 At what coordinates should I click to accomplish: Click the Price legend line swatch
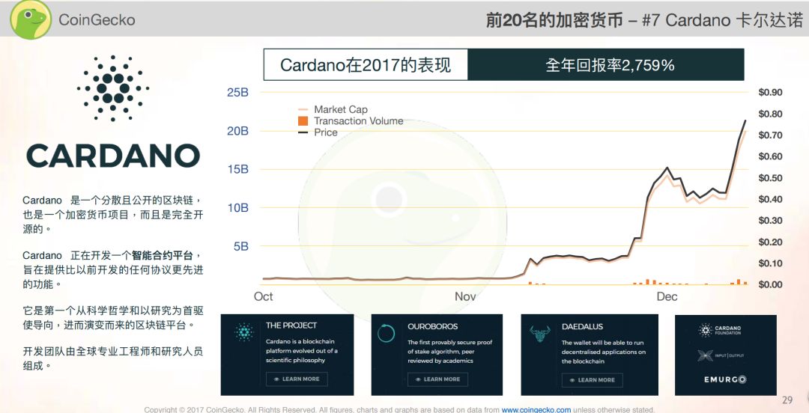coord(303,132)
